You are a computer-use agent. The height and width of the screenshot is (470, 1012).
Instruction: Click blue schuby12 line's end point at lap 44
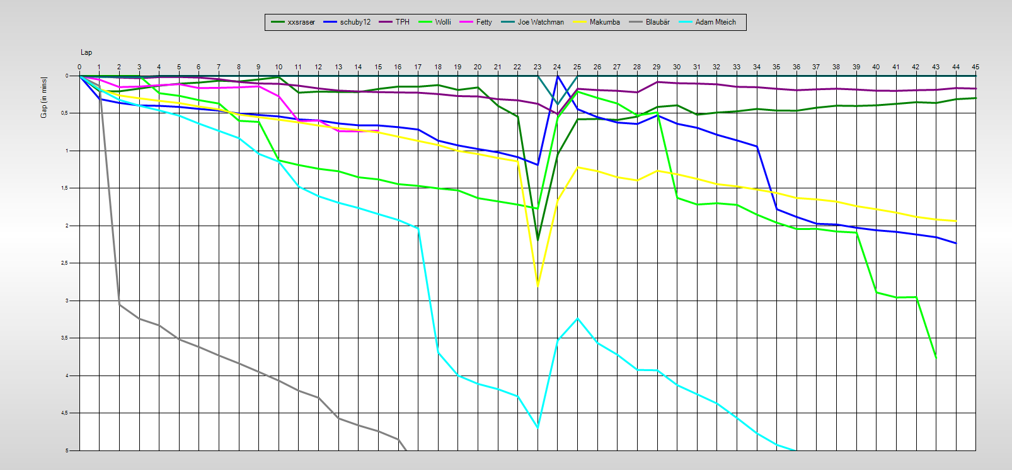click(956, 243)
